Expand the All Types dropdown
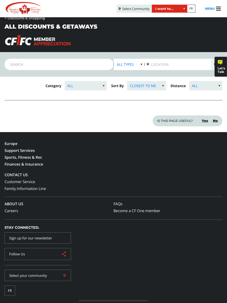 click(x=129, y=64)
